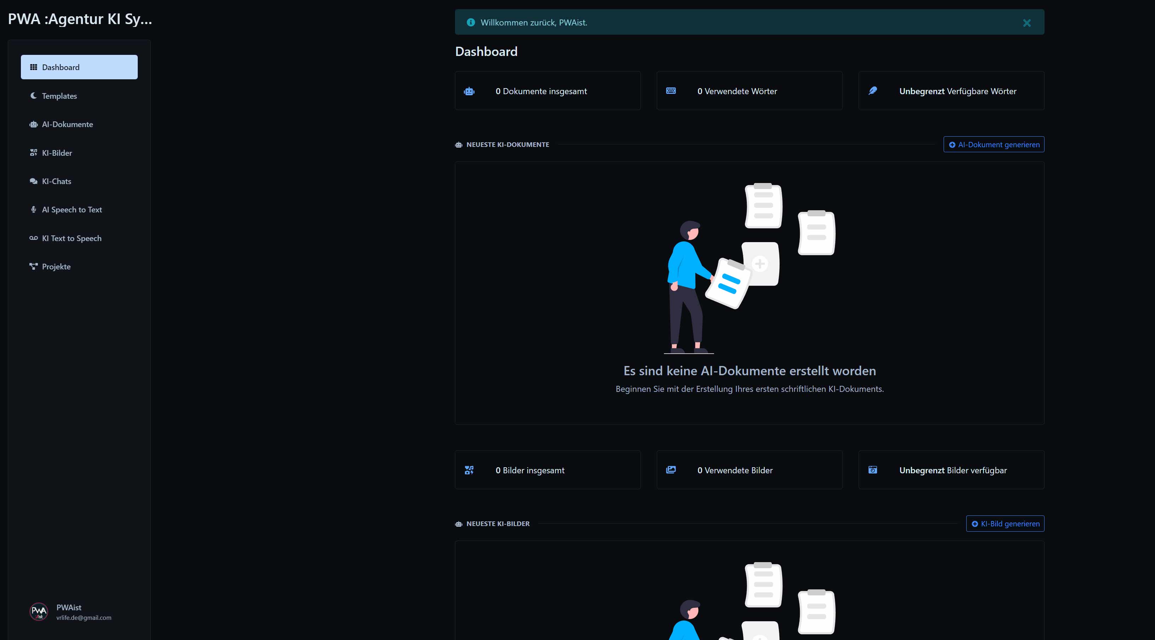The image size is (1155, 640).
Task: Dismiss the welcome back notification
Action: click(1026, 23)
